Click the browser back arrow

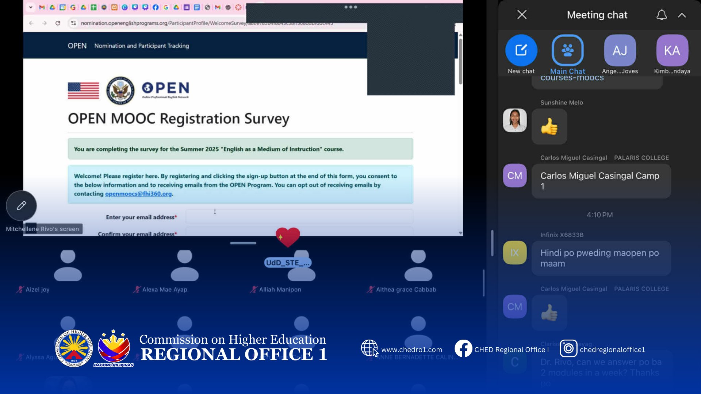31,23
